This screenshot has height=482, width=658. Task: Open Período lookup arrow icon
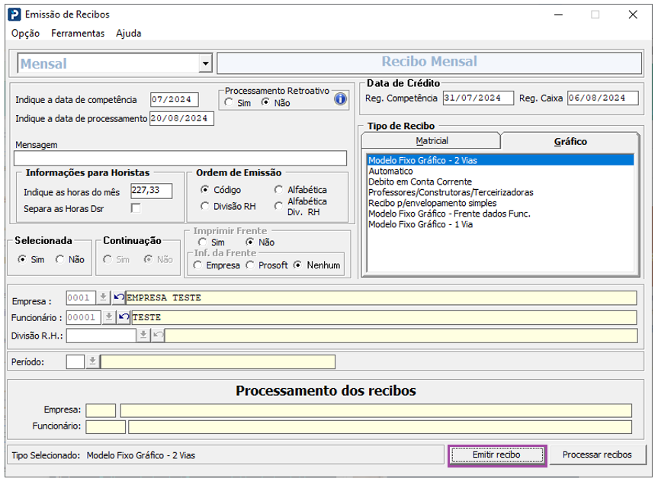coord(92,361)
